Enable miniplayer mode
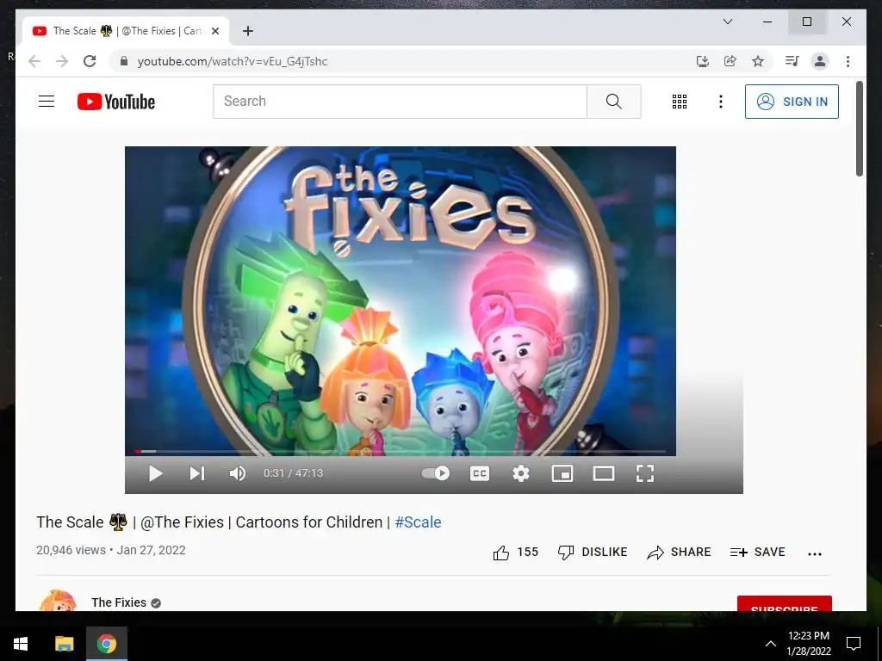This screenshot has width=882, height=661. (x=562, y=473)
